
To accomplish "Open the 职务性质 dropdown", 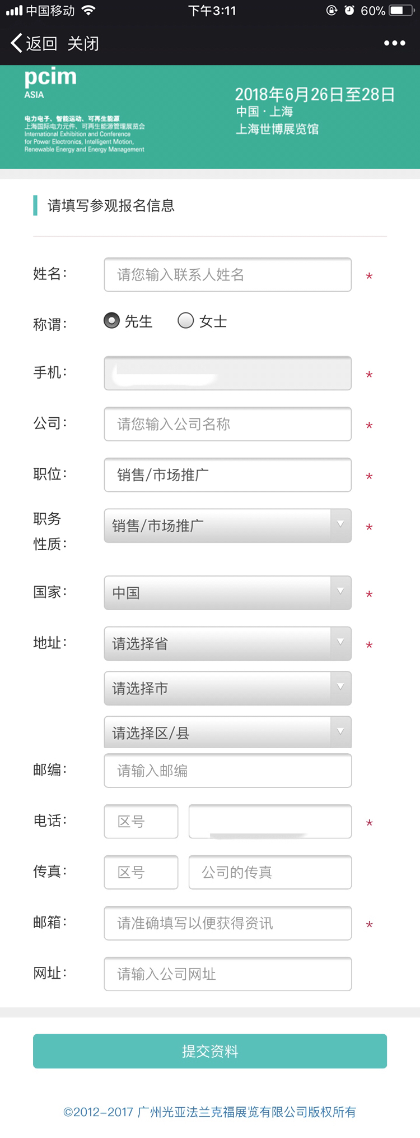I will click(227, 526).
